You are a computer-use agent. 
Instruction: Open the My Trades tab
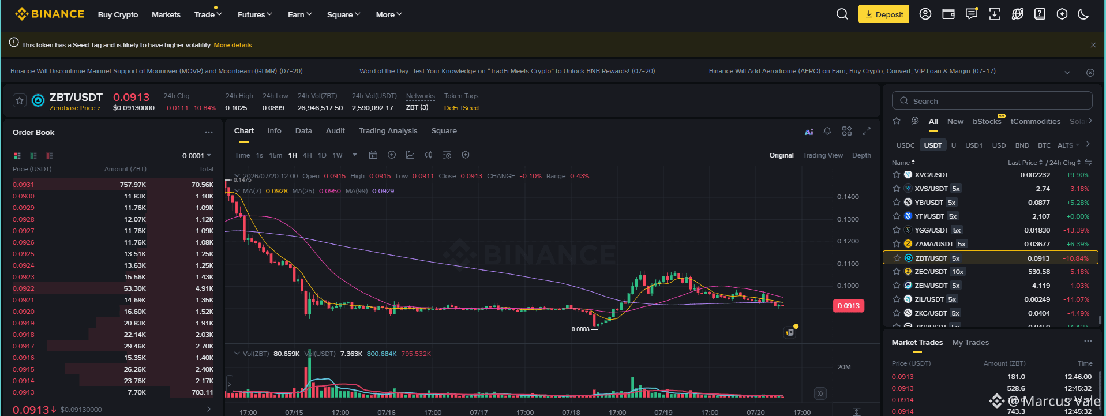click(x=970, y=343)
